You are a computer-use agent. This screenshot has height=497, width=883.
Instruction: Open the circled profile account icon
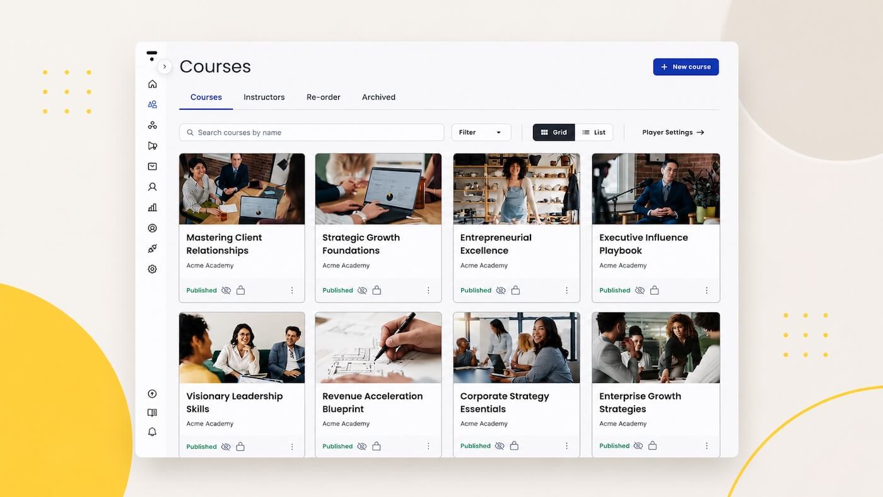(x=152, y=228)
